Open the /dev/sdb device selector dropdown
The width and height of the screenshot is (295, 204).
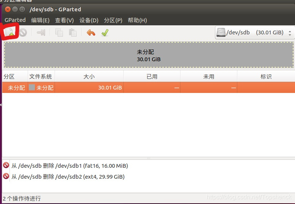pyautogui.click(x=255, y=32)
